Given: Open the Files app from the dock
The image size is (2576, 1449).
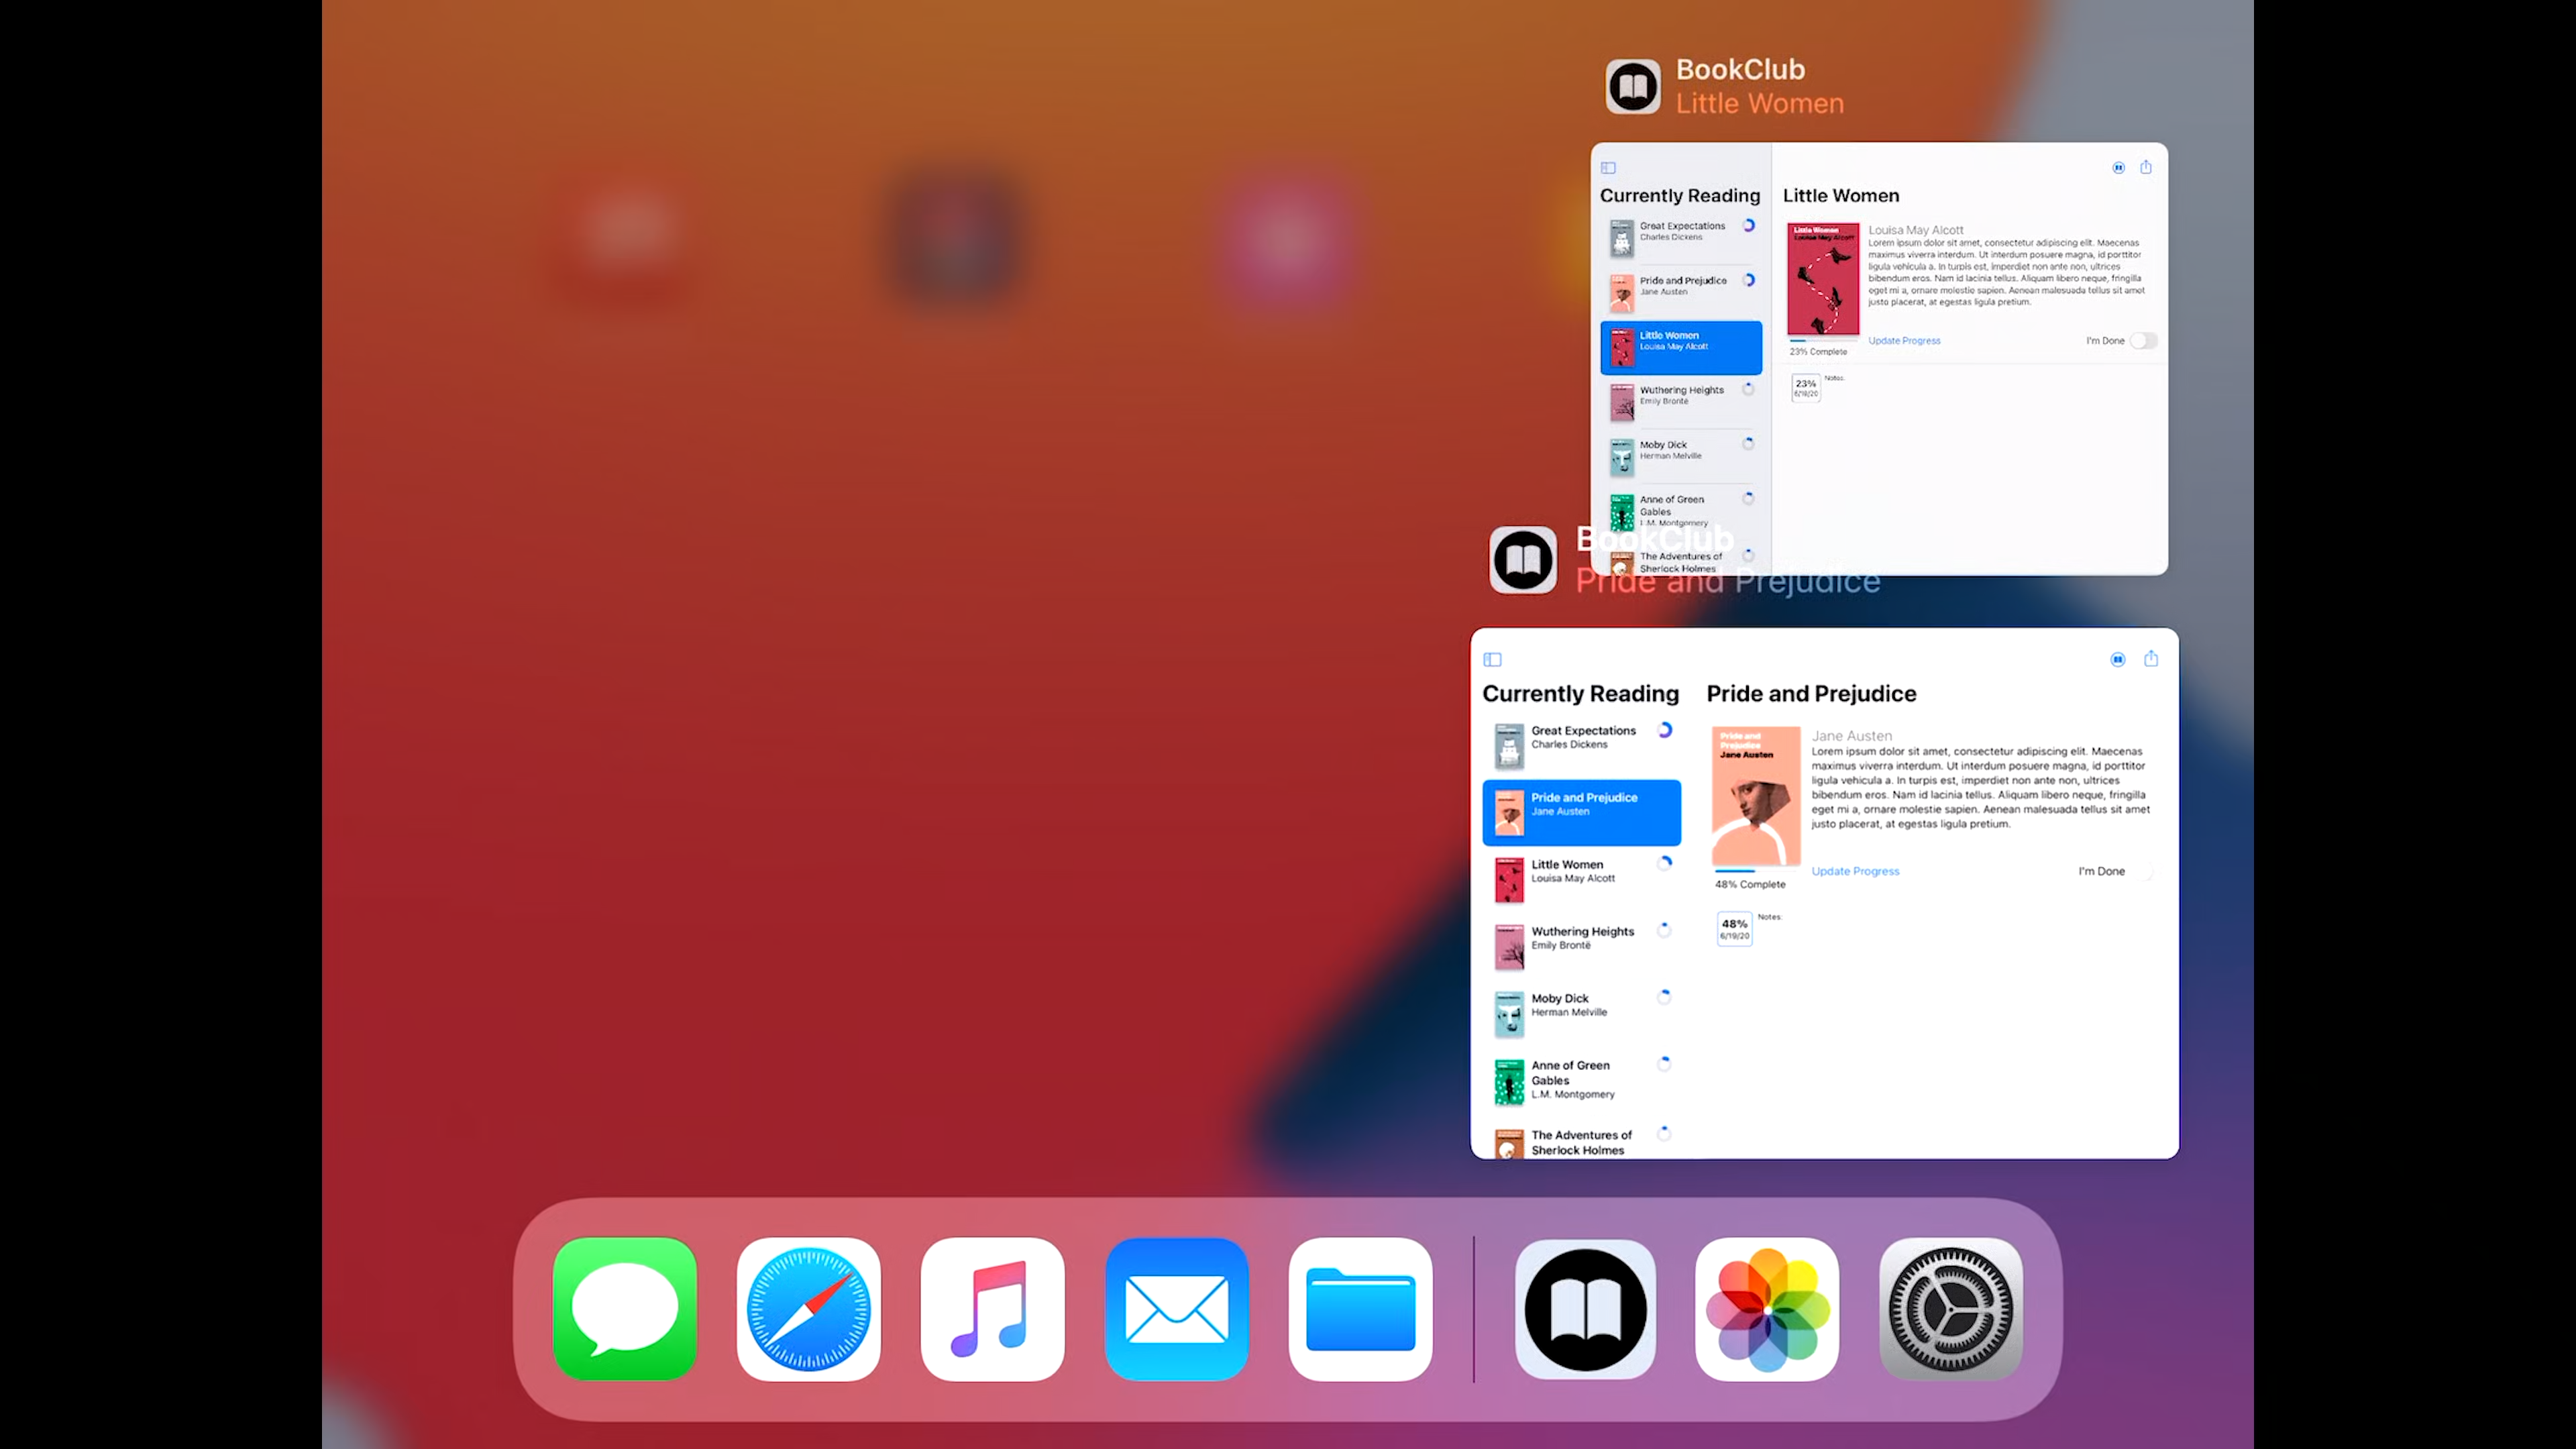Looking at the screenshot, I should click(x=1360, y=1309).
